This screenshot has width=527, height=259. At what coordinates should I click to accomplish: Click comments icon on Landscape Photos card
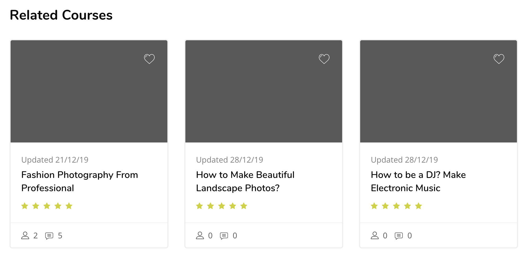click(x=224, y=236)
